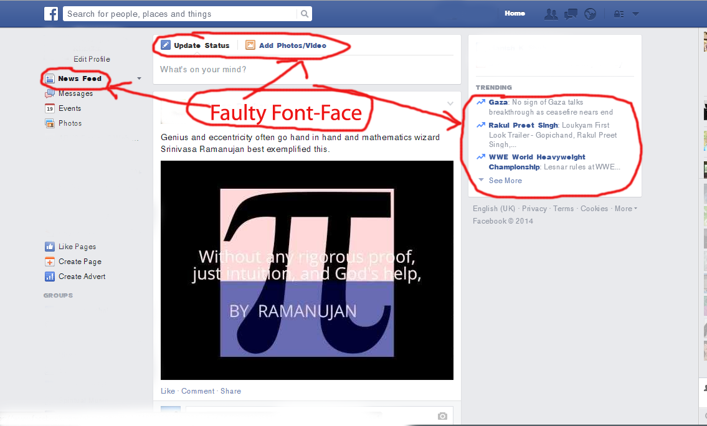Select the Update Status tab
The image size is (707, 426).
202,45
